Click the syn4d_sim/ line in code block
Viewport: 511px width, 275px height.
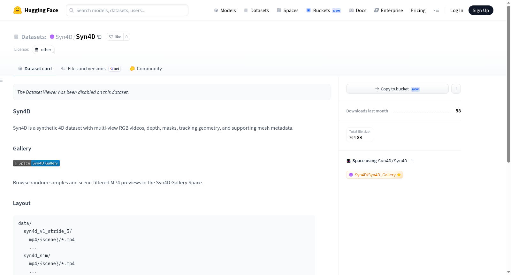(37, 256)
